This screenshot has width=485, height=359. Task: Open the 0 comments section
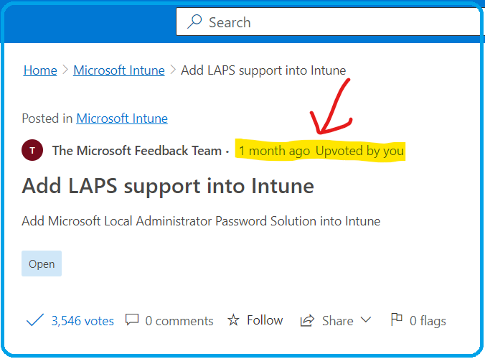click(x=179, y=321)
